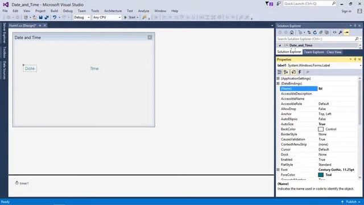Click the Save icon in the toolbar
Image resolution: width=364 pixels, height=205 pixels.
pos(41,18)
